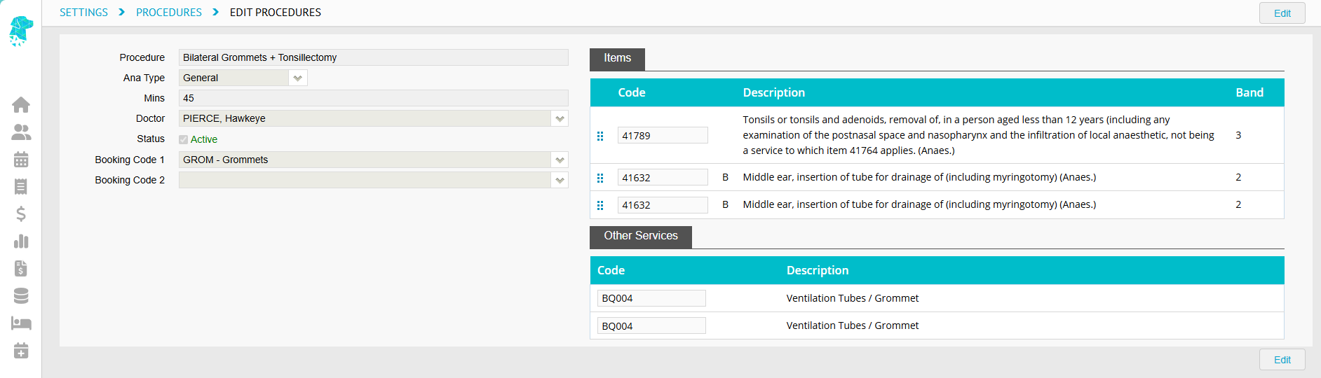
Task: Click the drag handle for item 41789
Action: 600,136
